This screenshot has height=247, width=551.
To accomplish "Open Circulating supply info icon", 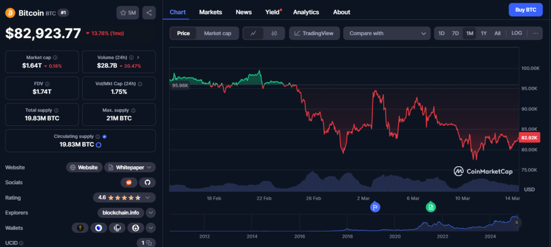I will pyautogui.click(x=98, y=137).
